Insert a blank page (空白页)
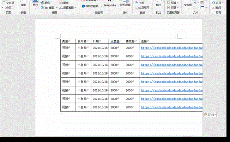This screenshot has width=230, height=142. pyautogui.click(x=7, y=2)
